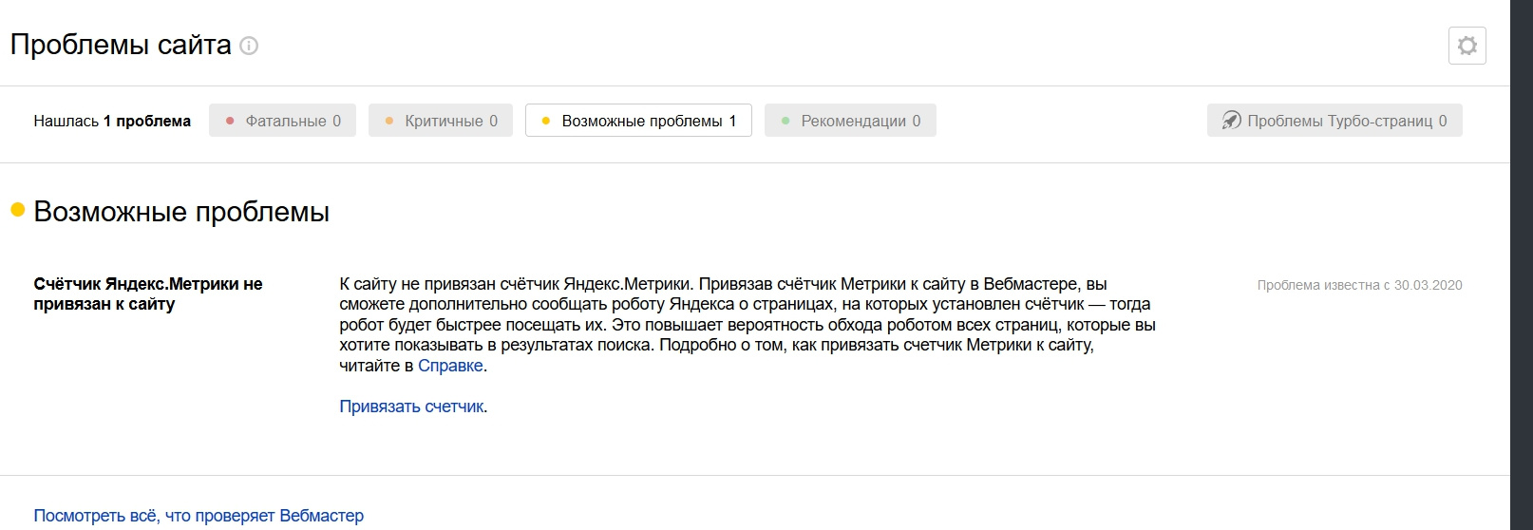Click the rocket icon for Turbo pages

click(1231, 121)
